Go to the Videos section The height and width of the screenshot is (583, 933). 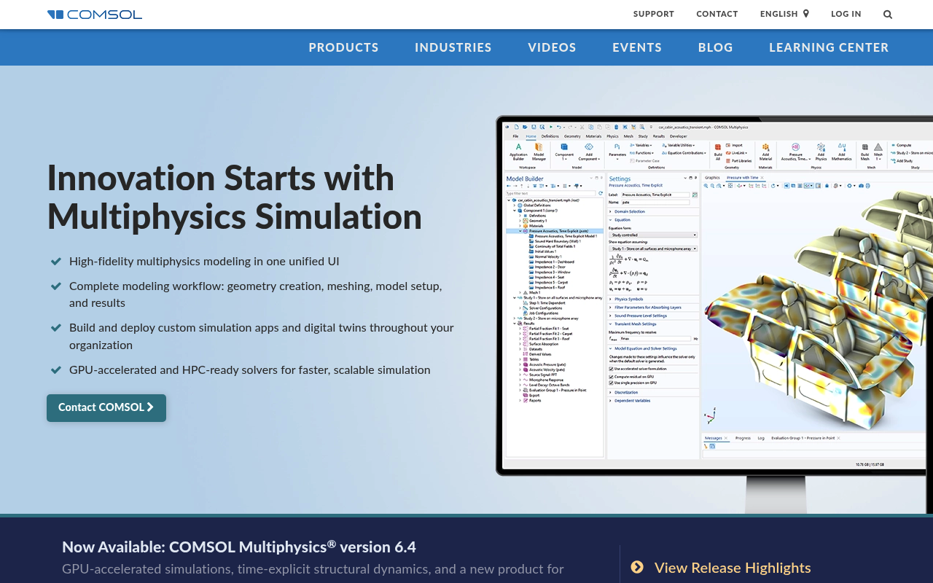pos(552,47)
